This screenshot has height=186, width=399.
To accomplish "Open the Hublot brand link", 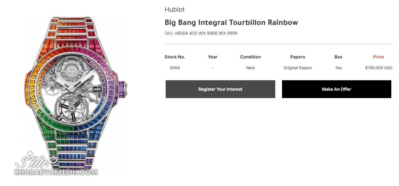I will [175, 10].
